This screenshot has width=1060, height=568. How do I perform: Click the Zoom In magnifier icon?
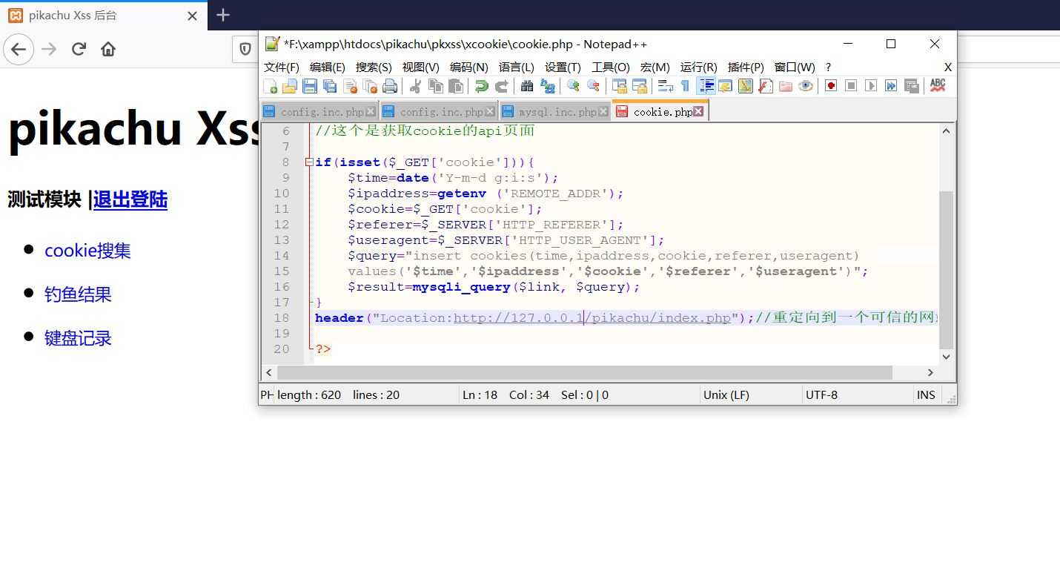pyautogui.click(x=573, y=86)
